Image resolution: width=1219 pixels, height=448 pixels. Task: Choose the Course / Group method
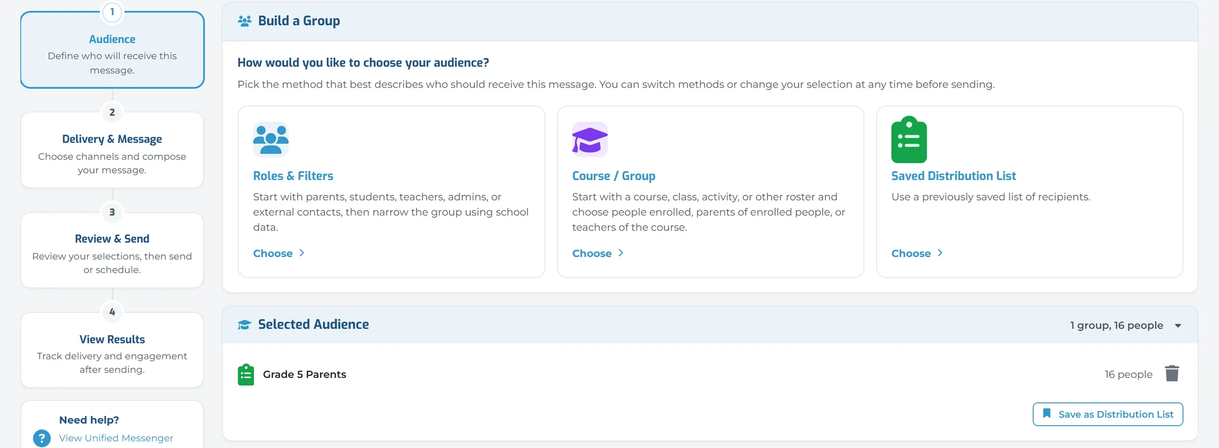pyautogui.click(x=597, y=253)
